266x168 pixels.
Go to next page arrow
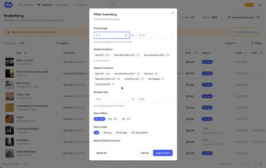click(x=255, y=164)
